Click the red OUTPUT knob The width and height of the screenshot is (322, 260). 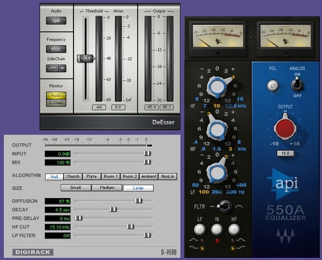pos(285,128)
